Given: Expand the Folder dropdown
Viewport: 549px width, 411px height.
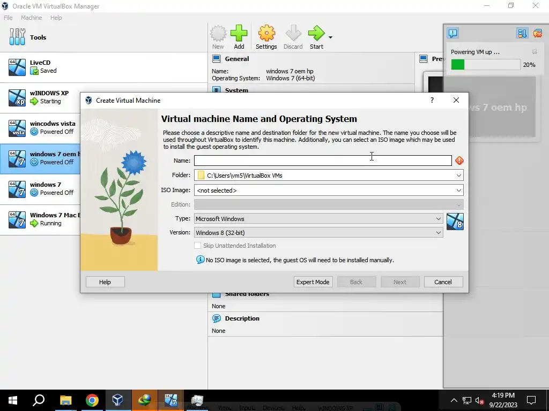Looking at the screenshot, I should coord(459,176).
